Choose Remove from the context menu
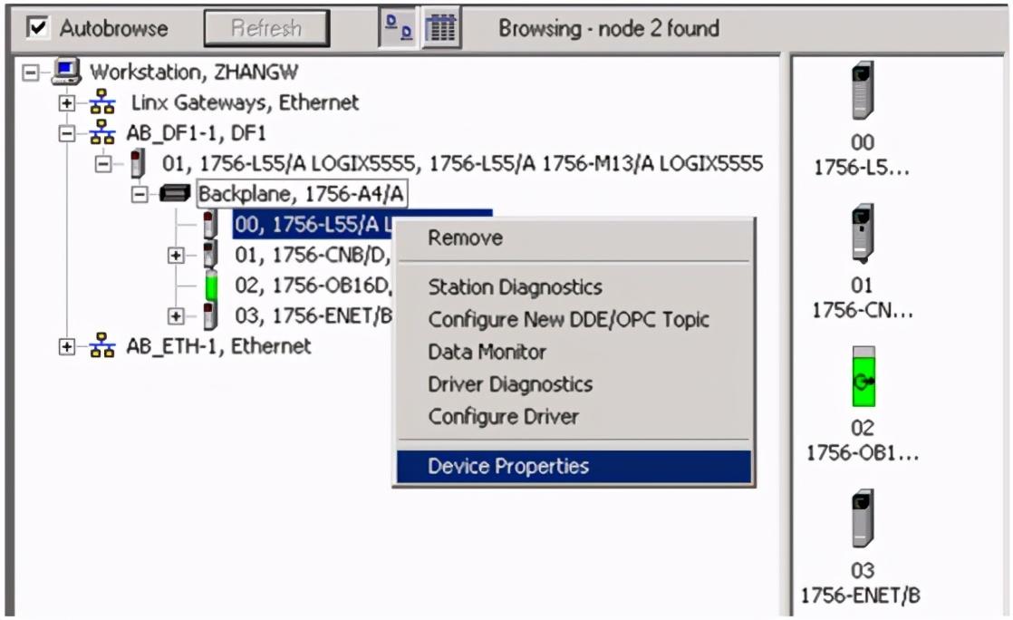 click(574, 238)
